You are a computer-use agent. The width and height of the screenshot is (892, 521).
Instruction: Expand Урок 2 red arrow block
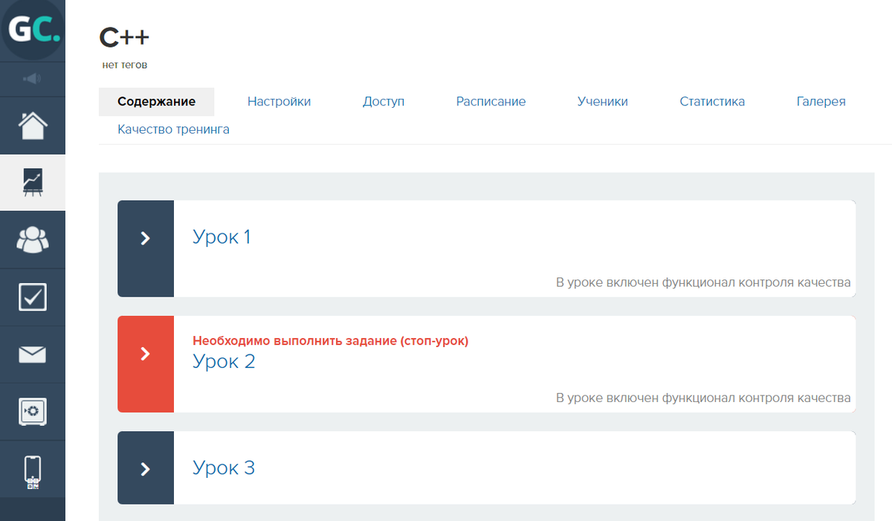(x=146, y=363)
